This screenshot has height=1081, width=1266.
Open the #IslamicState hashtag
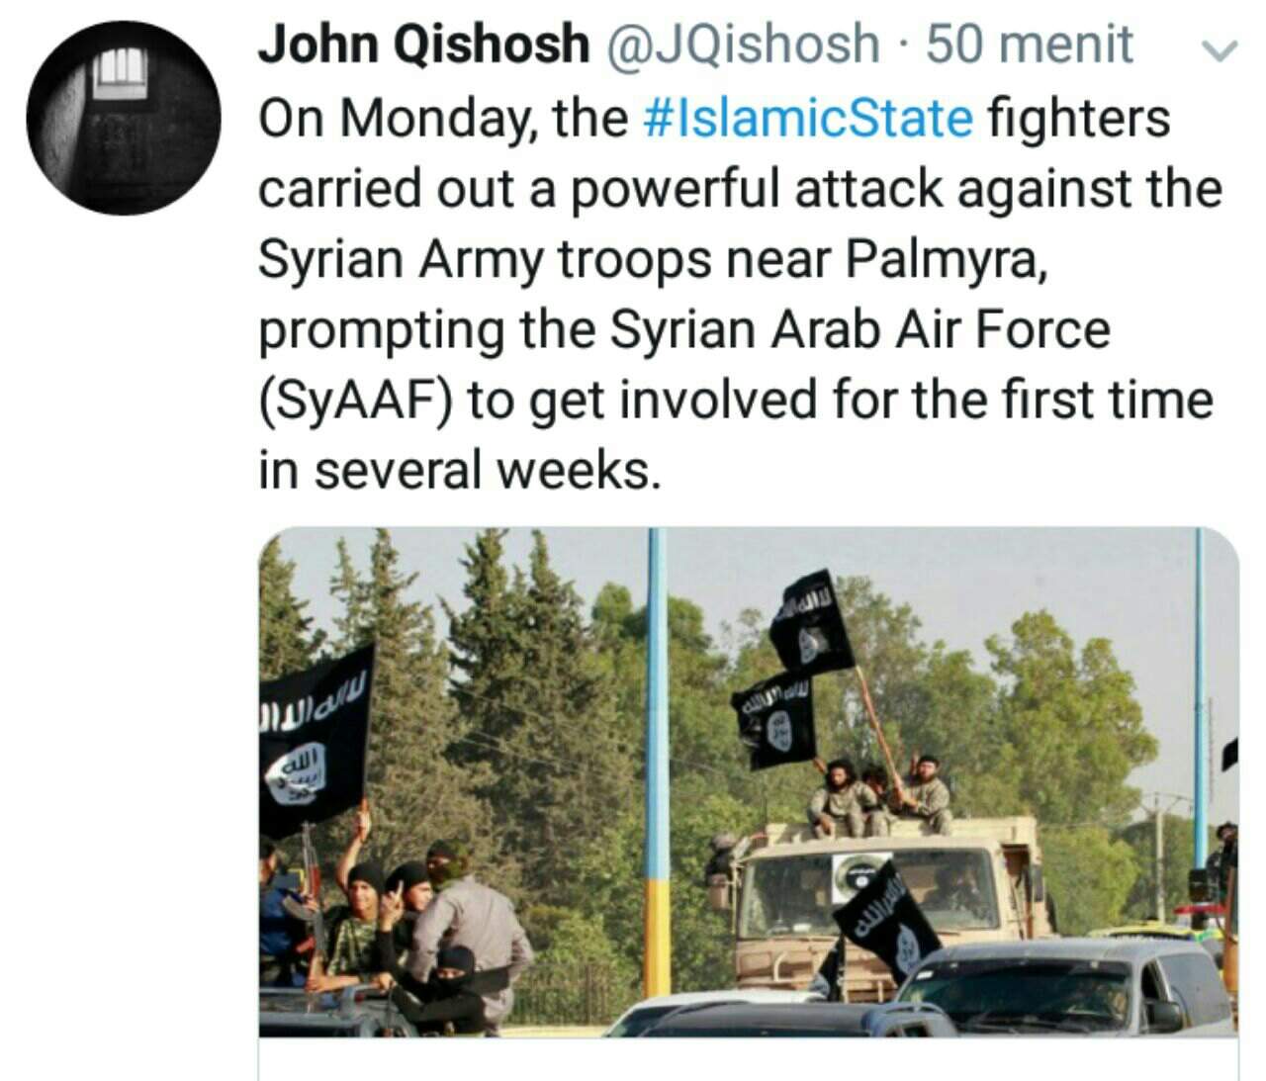808,118
